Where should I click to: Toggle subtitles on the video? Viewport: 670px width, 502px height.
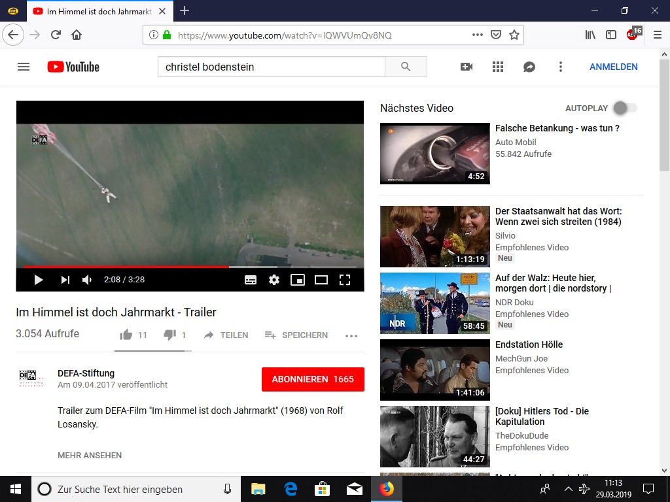251,280
